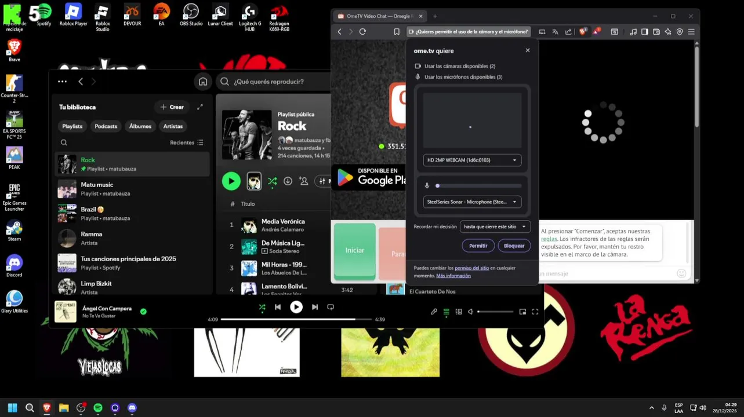Open Tus canciones principales de 2025
Image resolution: width=744 pixels, height=417 pixels.
[x=132, y=263]
